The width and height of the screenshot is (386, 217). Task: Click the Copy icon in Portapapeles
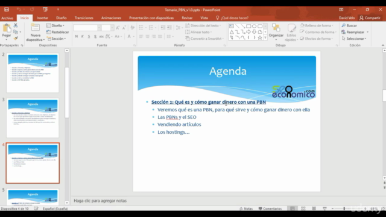click(x=16, y=32)
